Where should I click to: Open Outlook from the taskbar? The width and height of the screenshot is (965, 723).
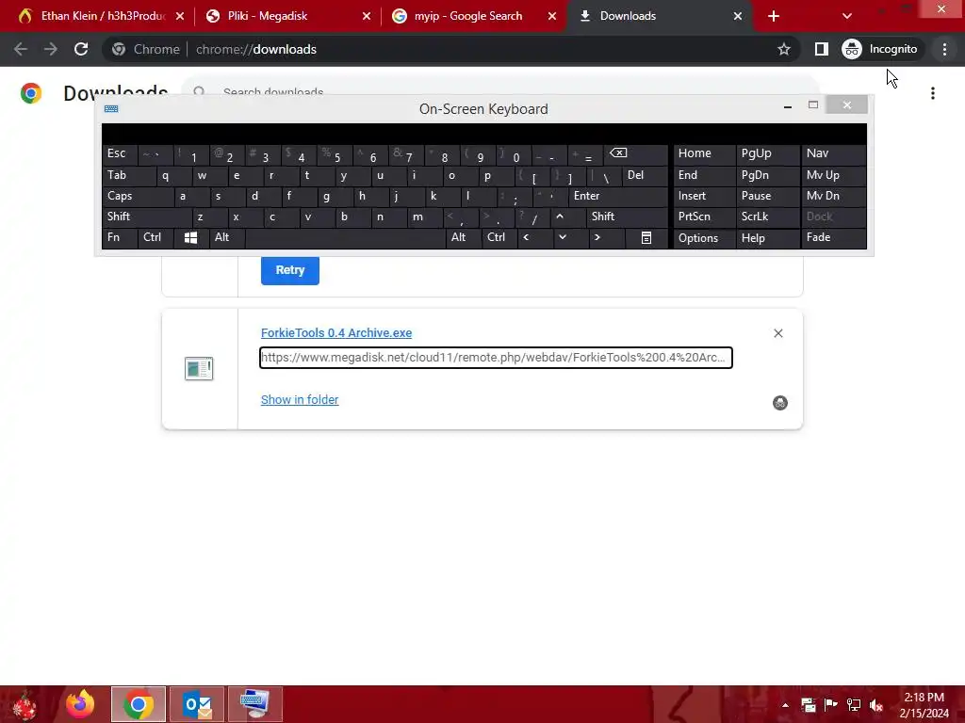(197, 704)
